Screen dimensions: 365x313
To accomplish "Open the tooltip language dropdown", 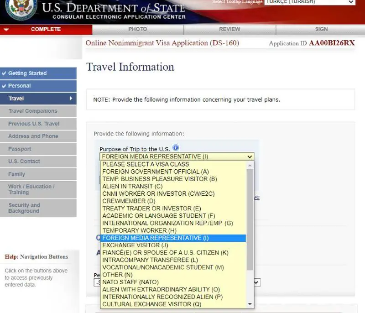I will 310,2.
